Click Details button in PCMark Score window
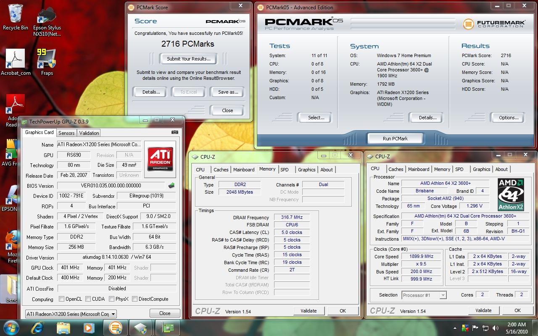538x336 pixels. click(151, 92)
